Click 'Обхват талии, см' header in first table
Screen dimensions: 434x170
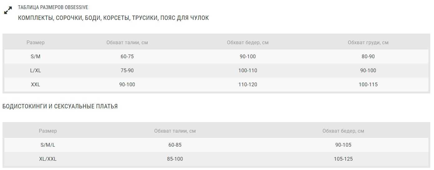click(x=127, y=42)
